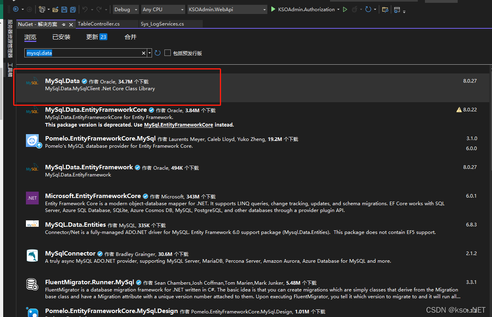This screenshot has width=492, height=317.
Task: Switch to the 合并 tab
Action: [130, 37]
